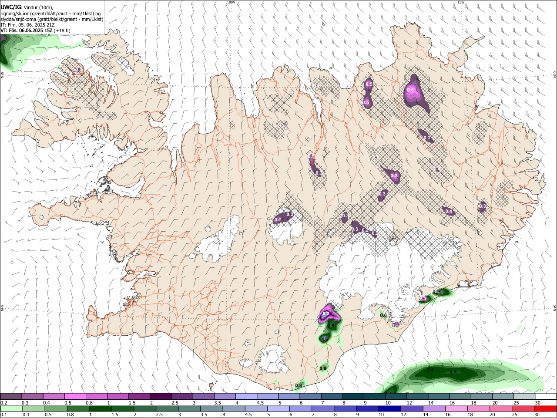
Task: Click the darkest purple 2 swatch in the upper legend
Action: [x=161, y=397]
